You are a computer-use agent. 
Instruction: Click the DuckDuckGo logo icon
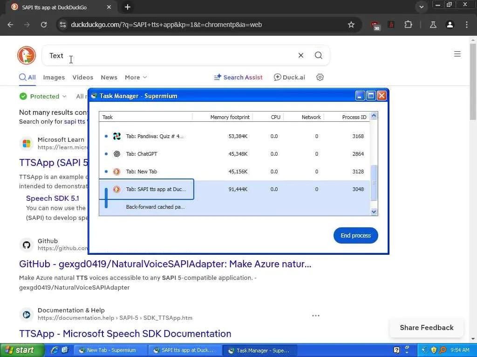pos(27,55)
